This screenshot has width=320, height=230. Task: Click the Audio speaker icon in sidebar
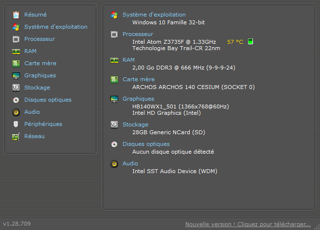point(16,112)
